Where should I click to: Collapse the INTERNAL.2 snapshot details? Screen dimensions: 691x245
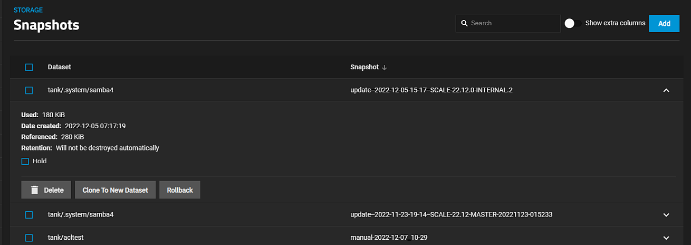(666, 90)
